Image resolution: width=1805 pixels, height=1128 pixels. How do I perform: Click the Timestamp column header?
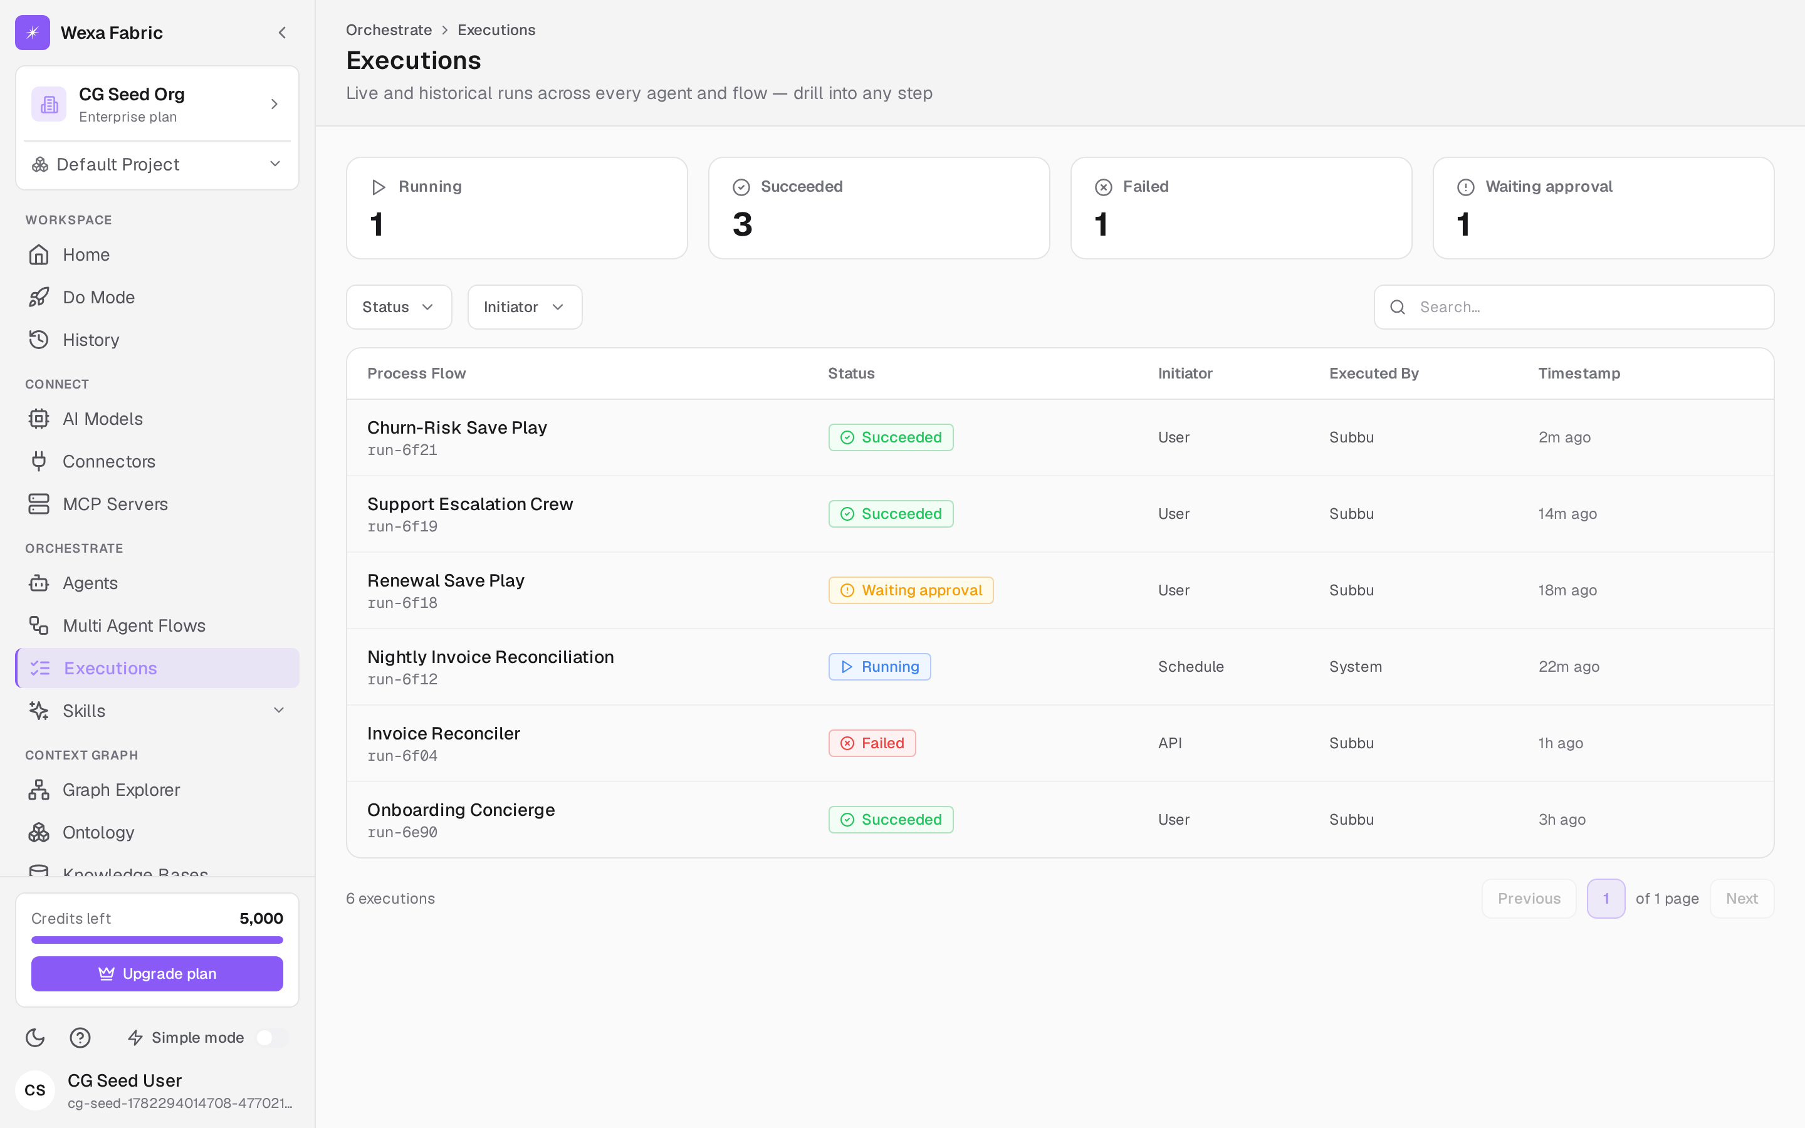(x=1579, y=373)
